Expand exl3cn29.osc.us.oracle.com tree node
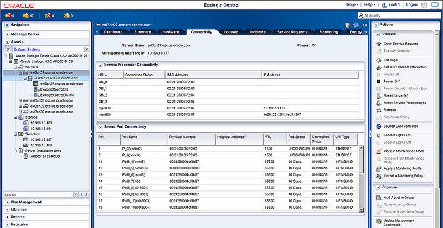443x228 pixels. [20, 106]
